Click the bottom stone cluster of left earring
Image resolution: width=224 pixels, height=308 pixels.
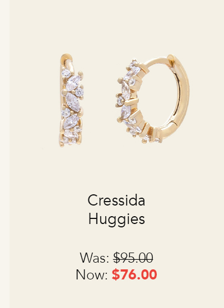click(71, 136)
